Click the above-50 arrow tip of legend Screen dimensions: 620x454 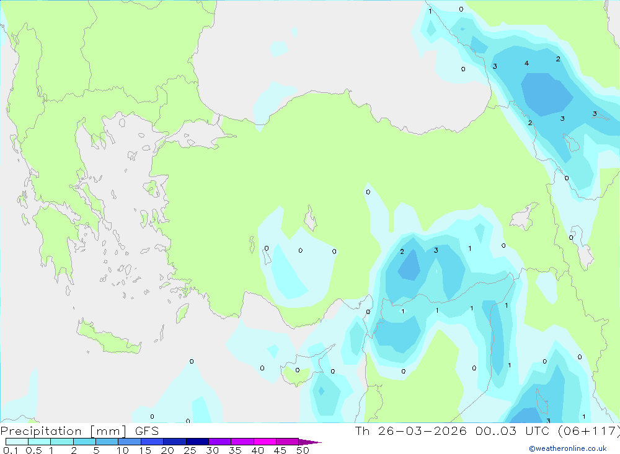[310, 442]
